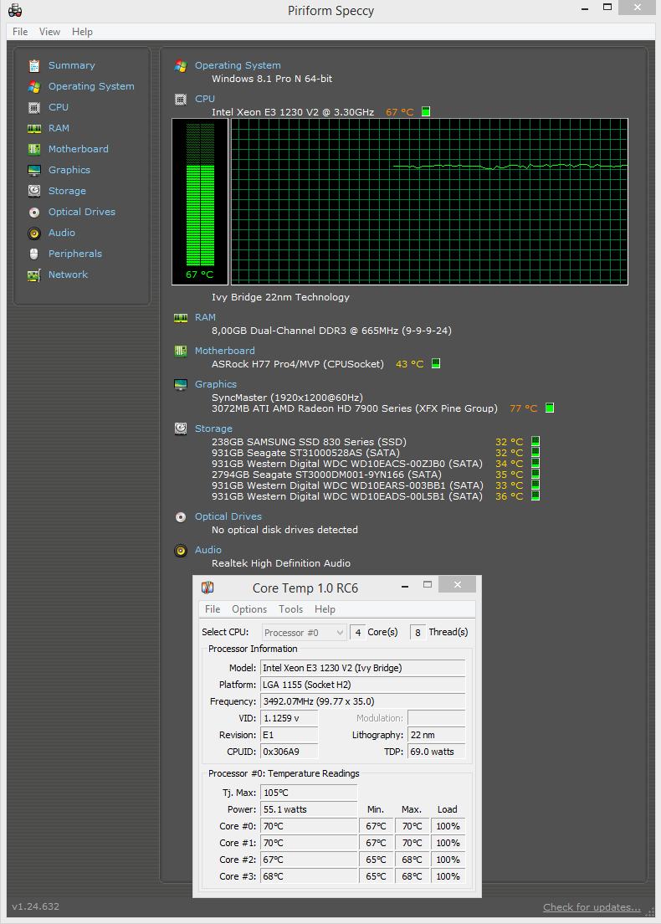Click the green indicator beside graphics 77 °C
661x924 pixels.
[x=550, y=408]
